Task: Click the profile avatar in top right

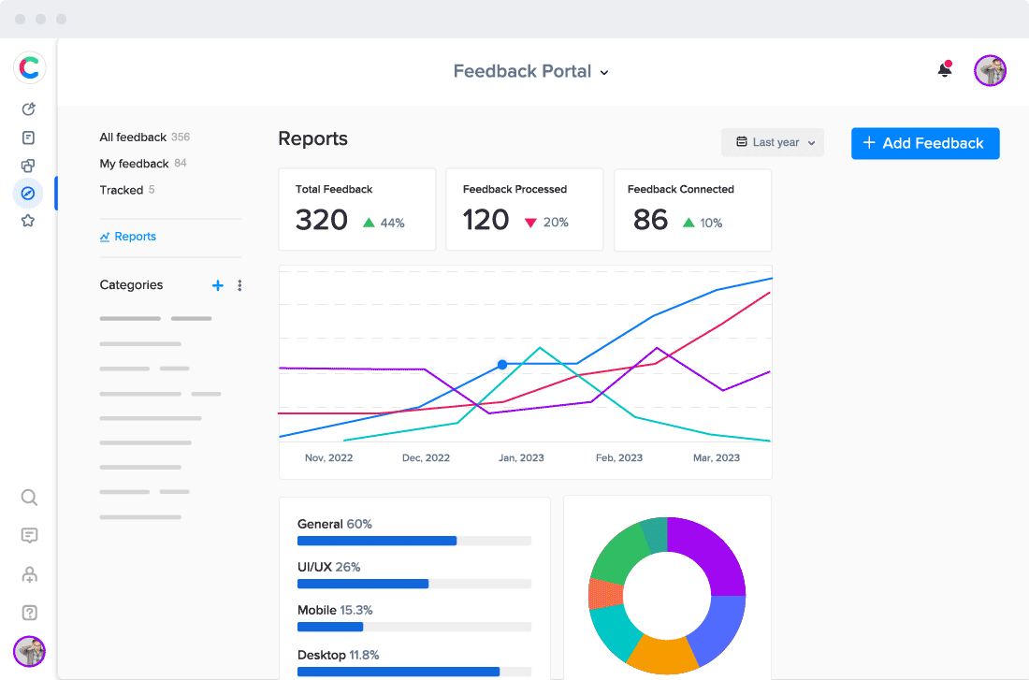Action: [990, 70]
